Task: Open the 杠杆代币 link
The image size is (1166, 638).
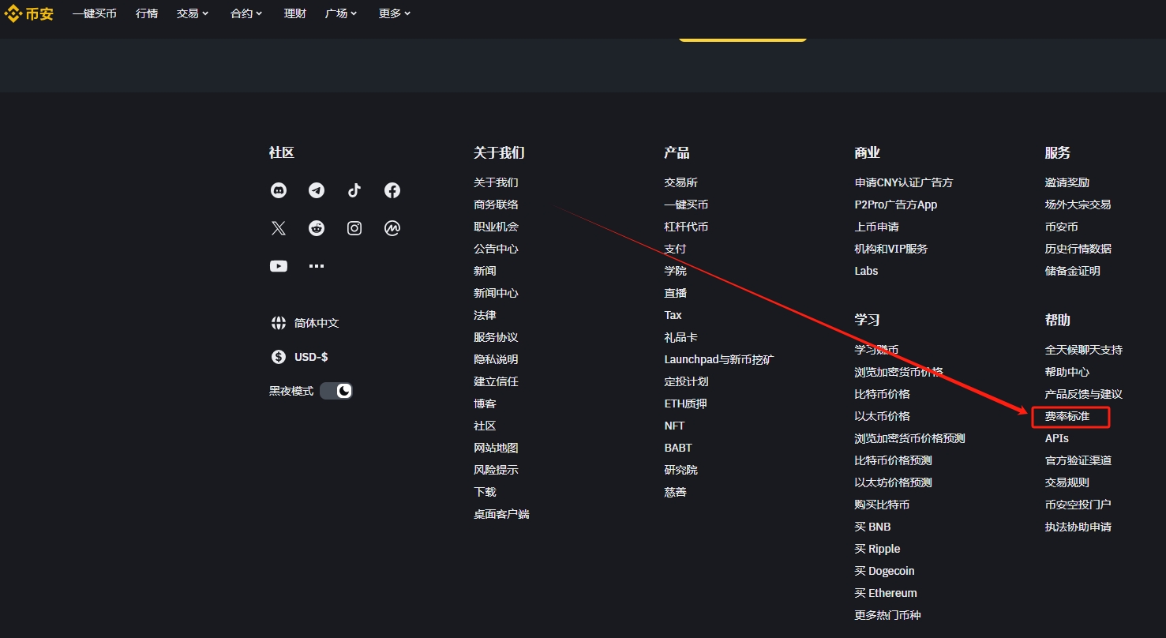Action: pyautogui.click(x=687, y=227)
